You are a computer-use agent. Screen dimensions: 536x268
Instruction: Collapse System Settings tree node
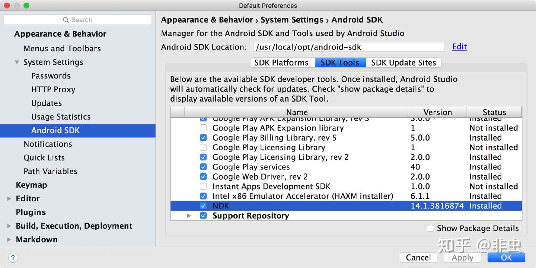(17, 62)
